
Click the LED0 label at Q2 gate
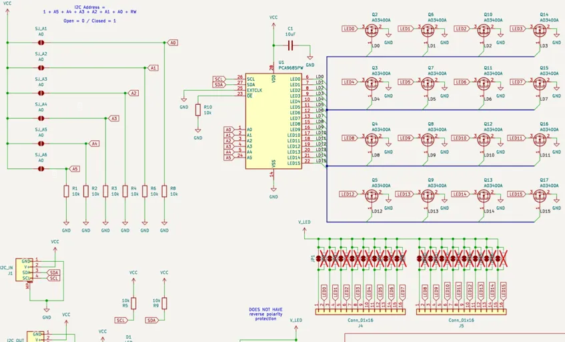pos(350,29)
